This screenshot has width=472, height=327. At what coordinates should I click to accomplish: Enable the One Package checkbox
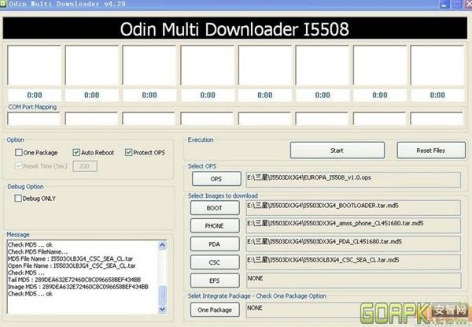[x=19, y=153]
